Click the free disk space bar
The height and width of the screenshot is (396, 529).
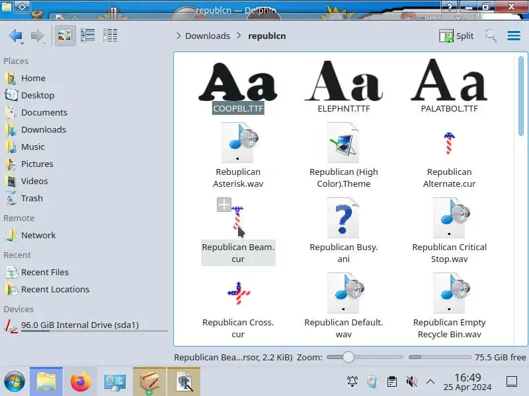pos(440,357)
